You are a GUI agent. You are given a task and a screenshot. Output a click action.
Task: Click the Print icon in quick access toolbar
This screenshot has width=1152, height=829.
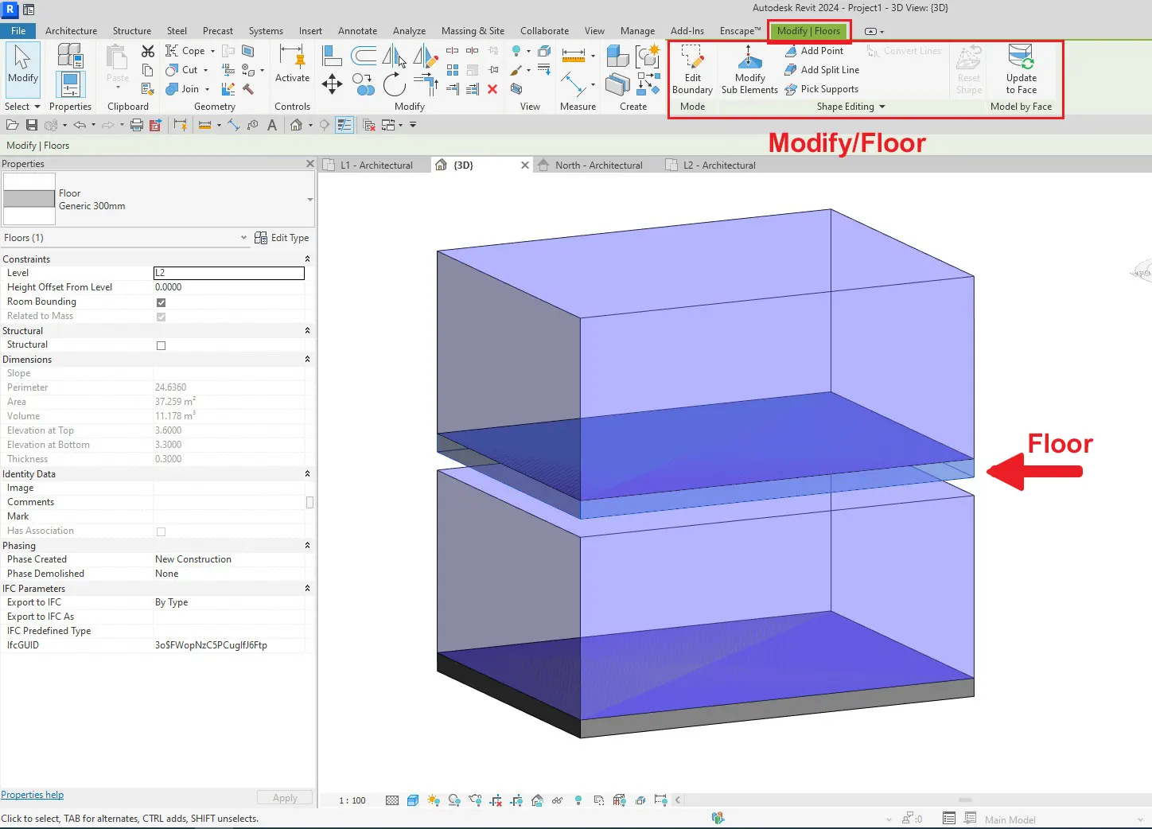[x=137, y=125]
